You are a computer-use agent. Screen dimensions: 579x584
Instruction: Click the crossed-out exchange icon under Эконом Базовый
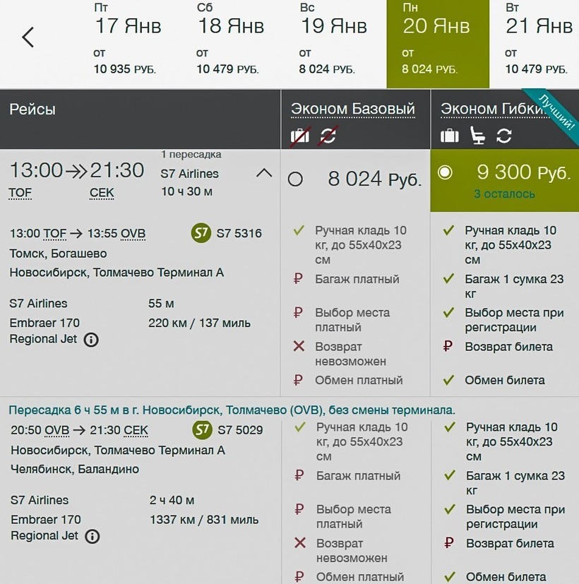coord(328,136)
